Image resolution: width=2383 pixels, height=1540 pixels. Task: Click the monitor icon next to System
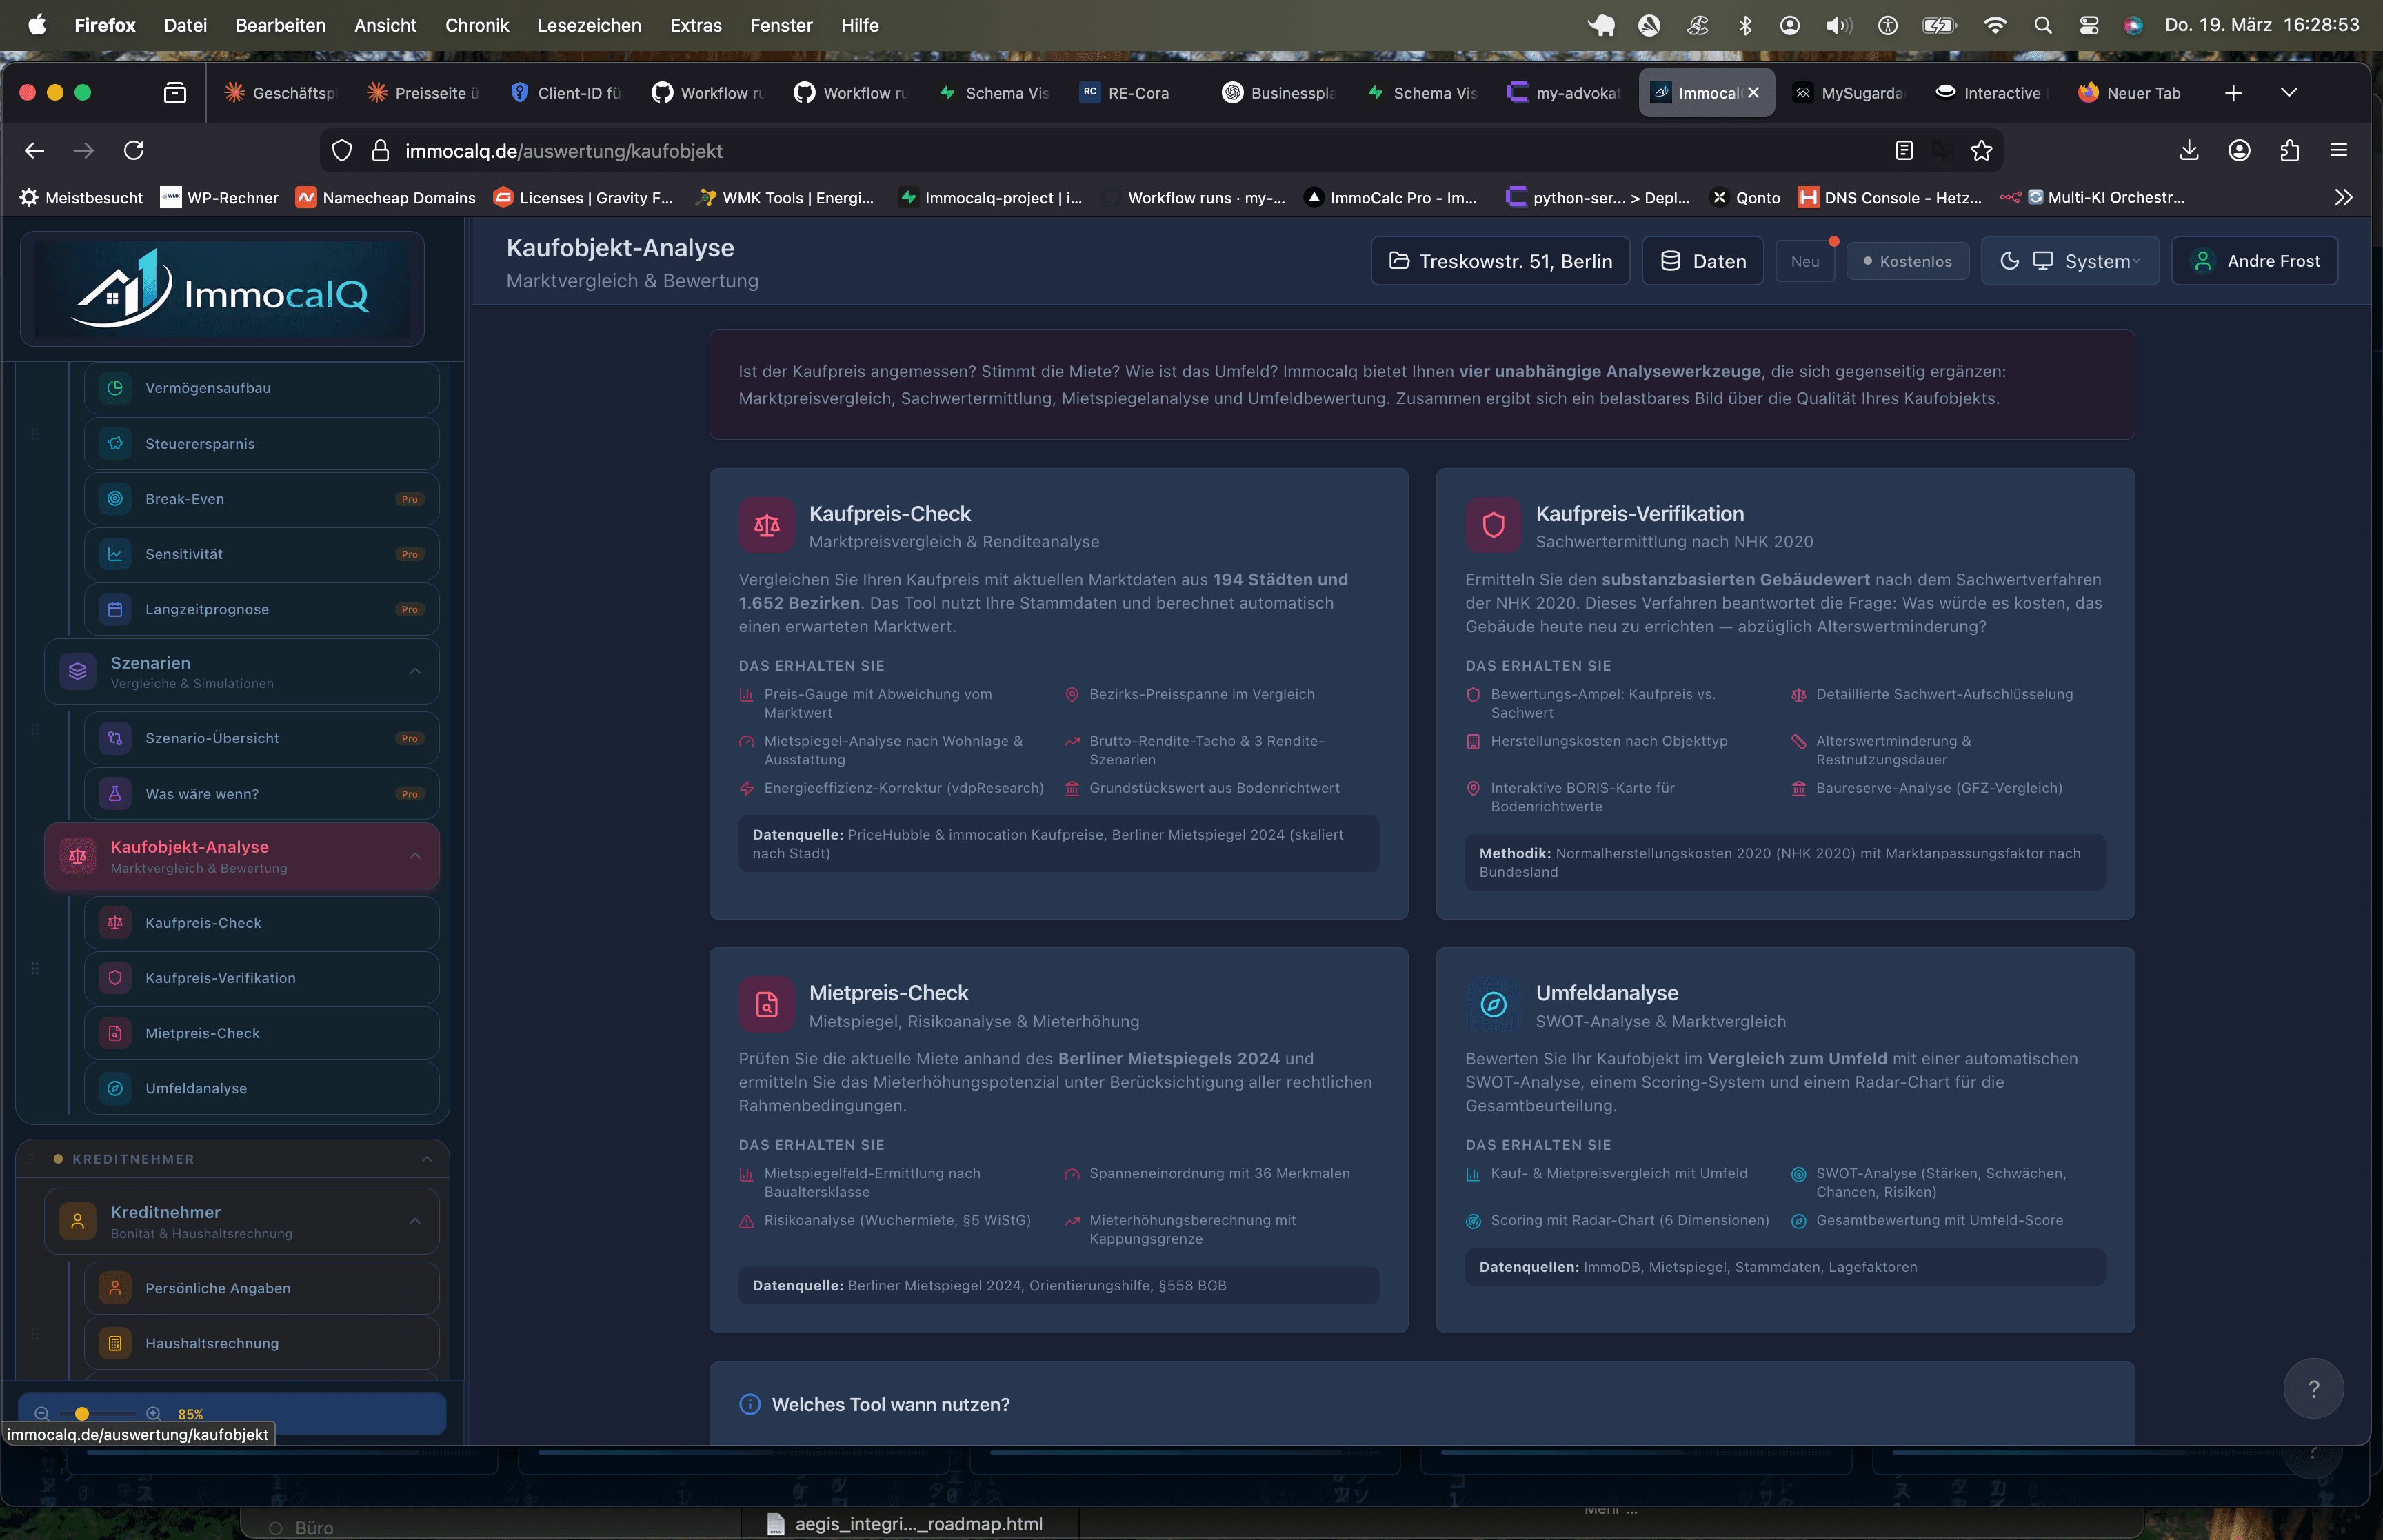pyautogui.click(x=2043, y=261)
